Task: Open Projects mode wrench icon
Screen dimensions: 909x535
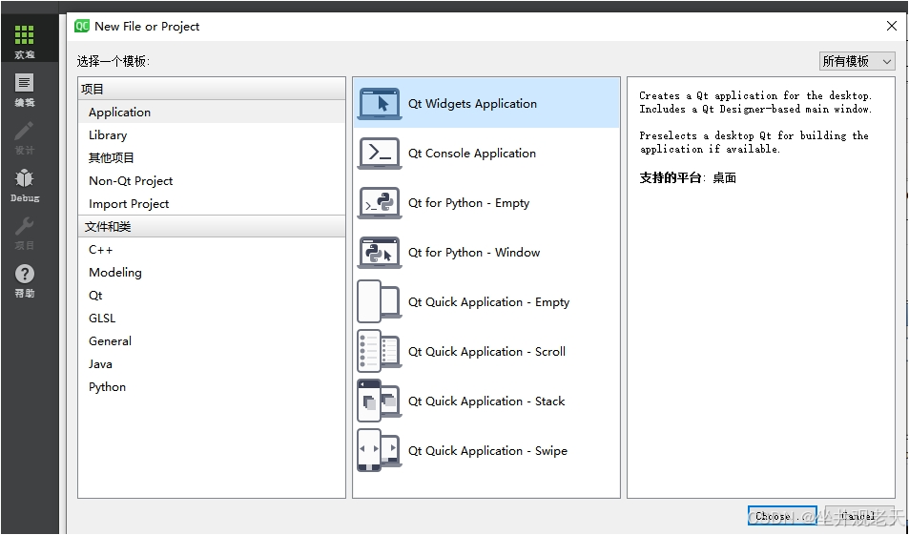Action: pyautogui.click(x=25, y=226)
